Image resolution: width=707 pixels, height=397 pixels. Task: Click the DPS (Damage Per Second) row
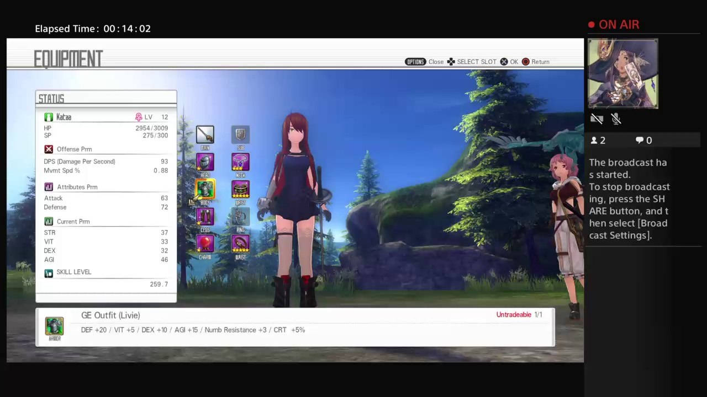tap(106, 162)
